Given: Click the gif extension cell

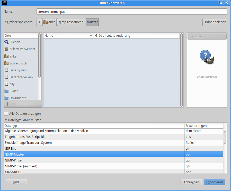Looking at the screenshot, I should [x=204, y=148].
